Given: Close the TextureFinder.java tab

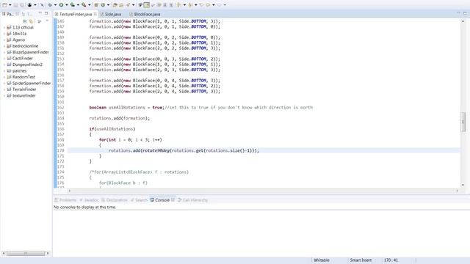Looking at the screenshot, I should tap(95, 14).
